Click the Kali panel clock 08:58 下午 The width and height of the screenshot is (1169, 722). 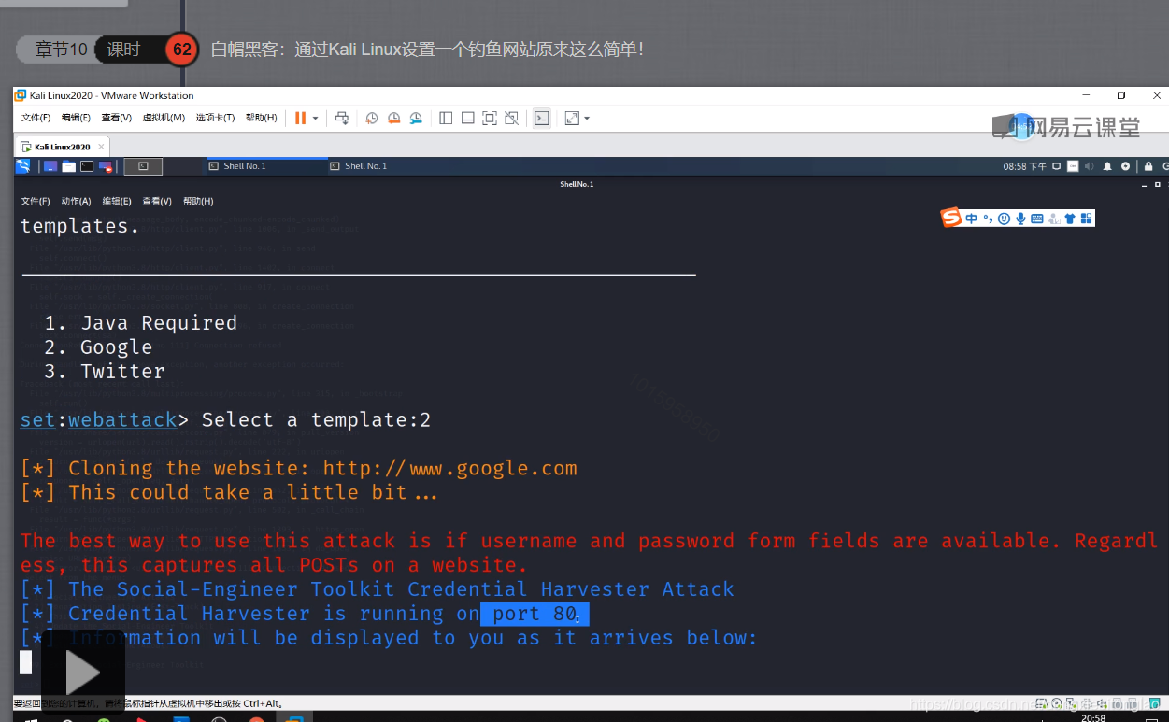(x=1025, y=166)
